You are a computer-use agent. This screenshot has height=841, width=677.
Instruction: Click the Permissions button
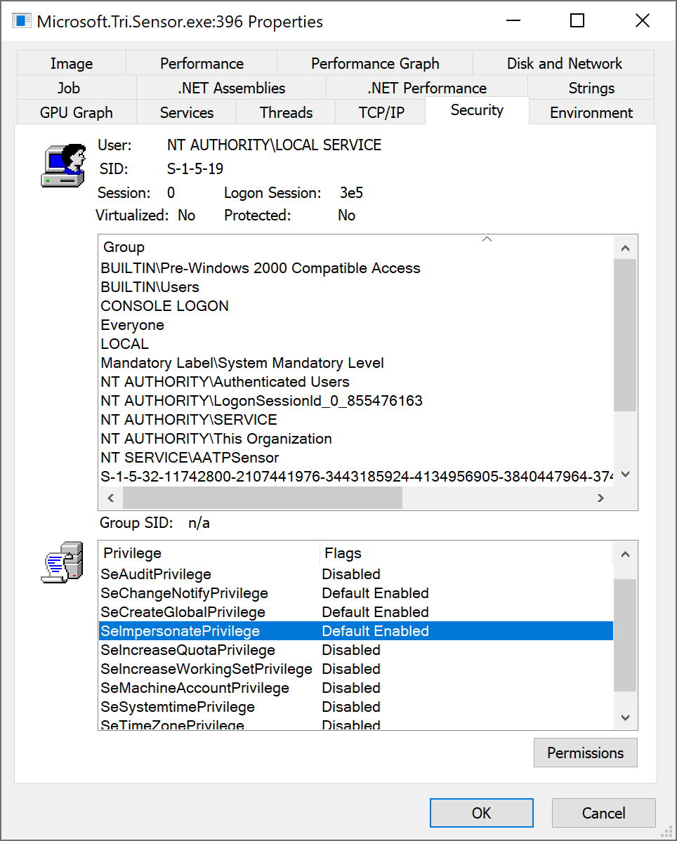pos(585,753)
